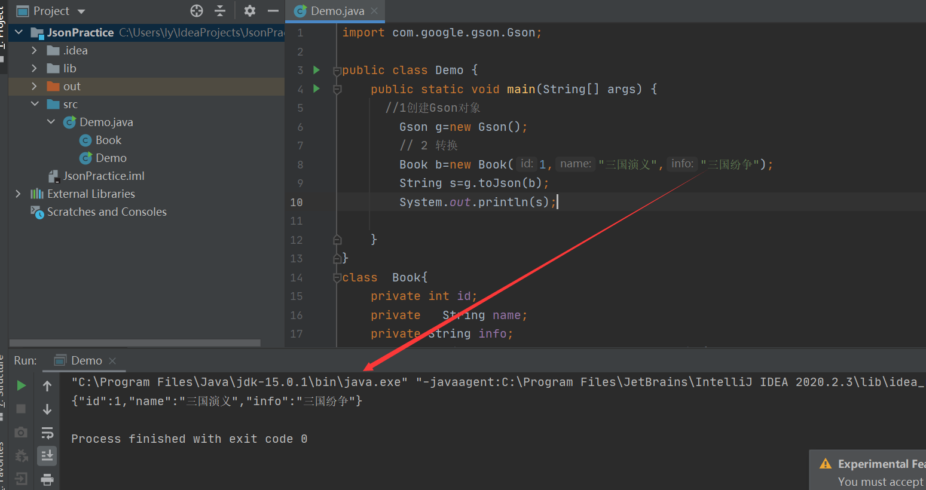Click the horizontal scrollbar in the Project panel
The height and width of the screenshot is (490, 926).
click(135, 343)
